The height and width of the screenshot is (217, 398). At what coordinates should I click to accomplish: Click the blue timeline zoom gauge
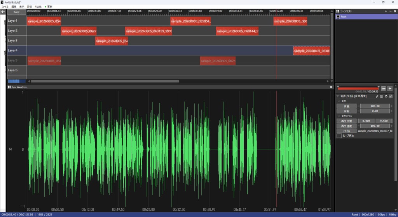[17, 81]
